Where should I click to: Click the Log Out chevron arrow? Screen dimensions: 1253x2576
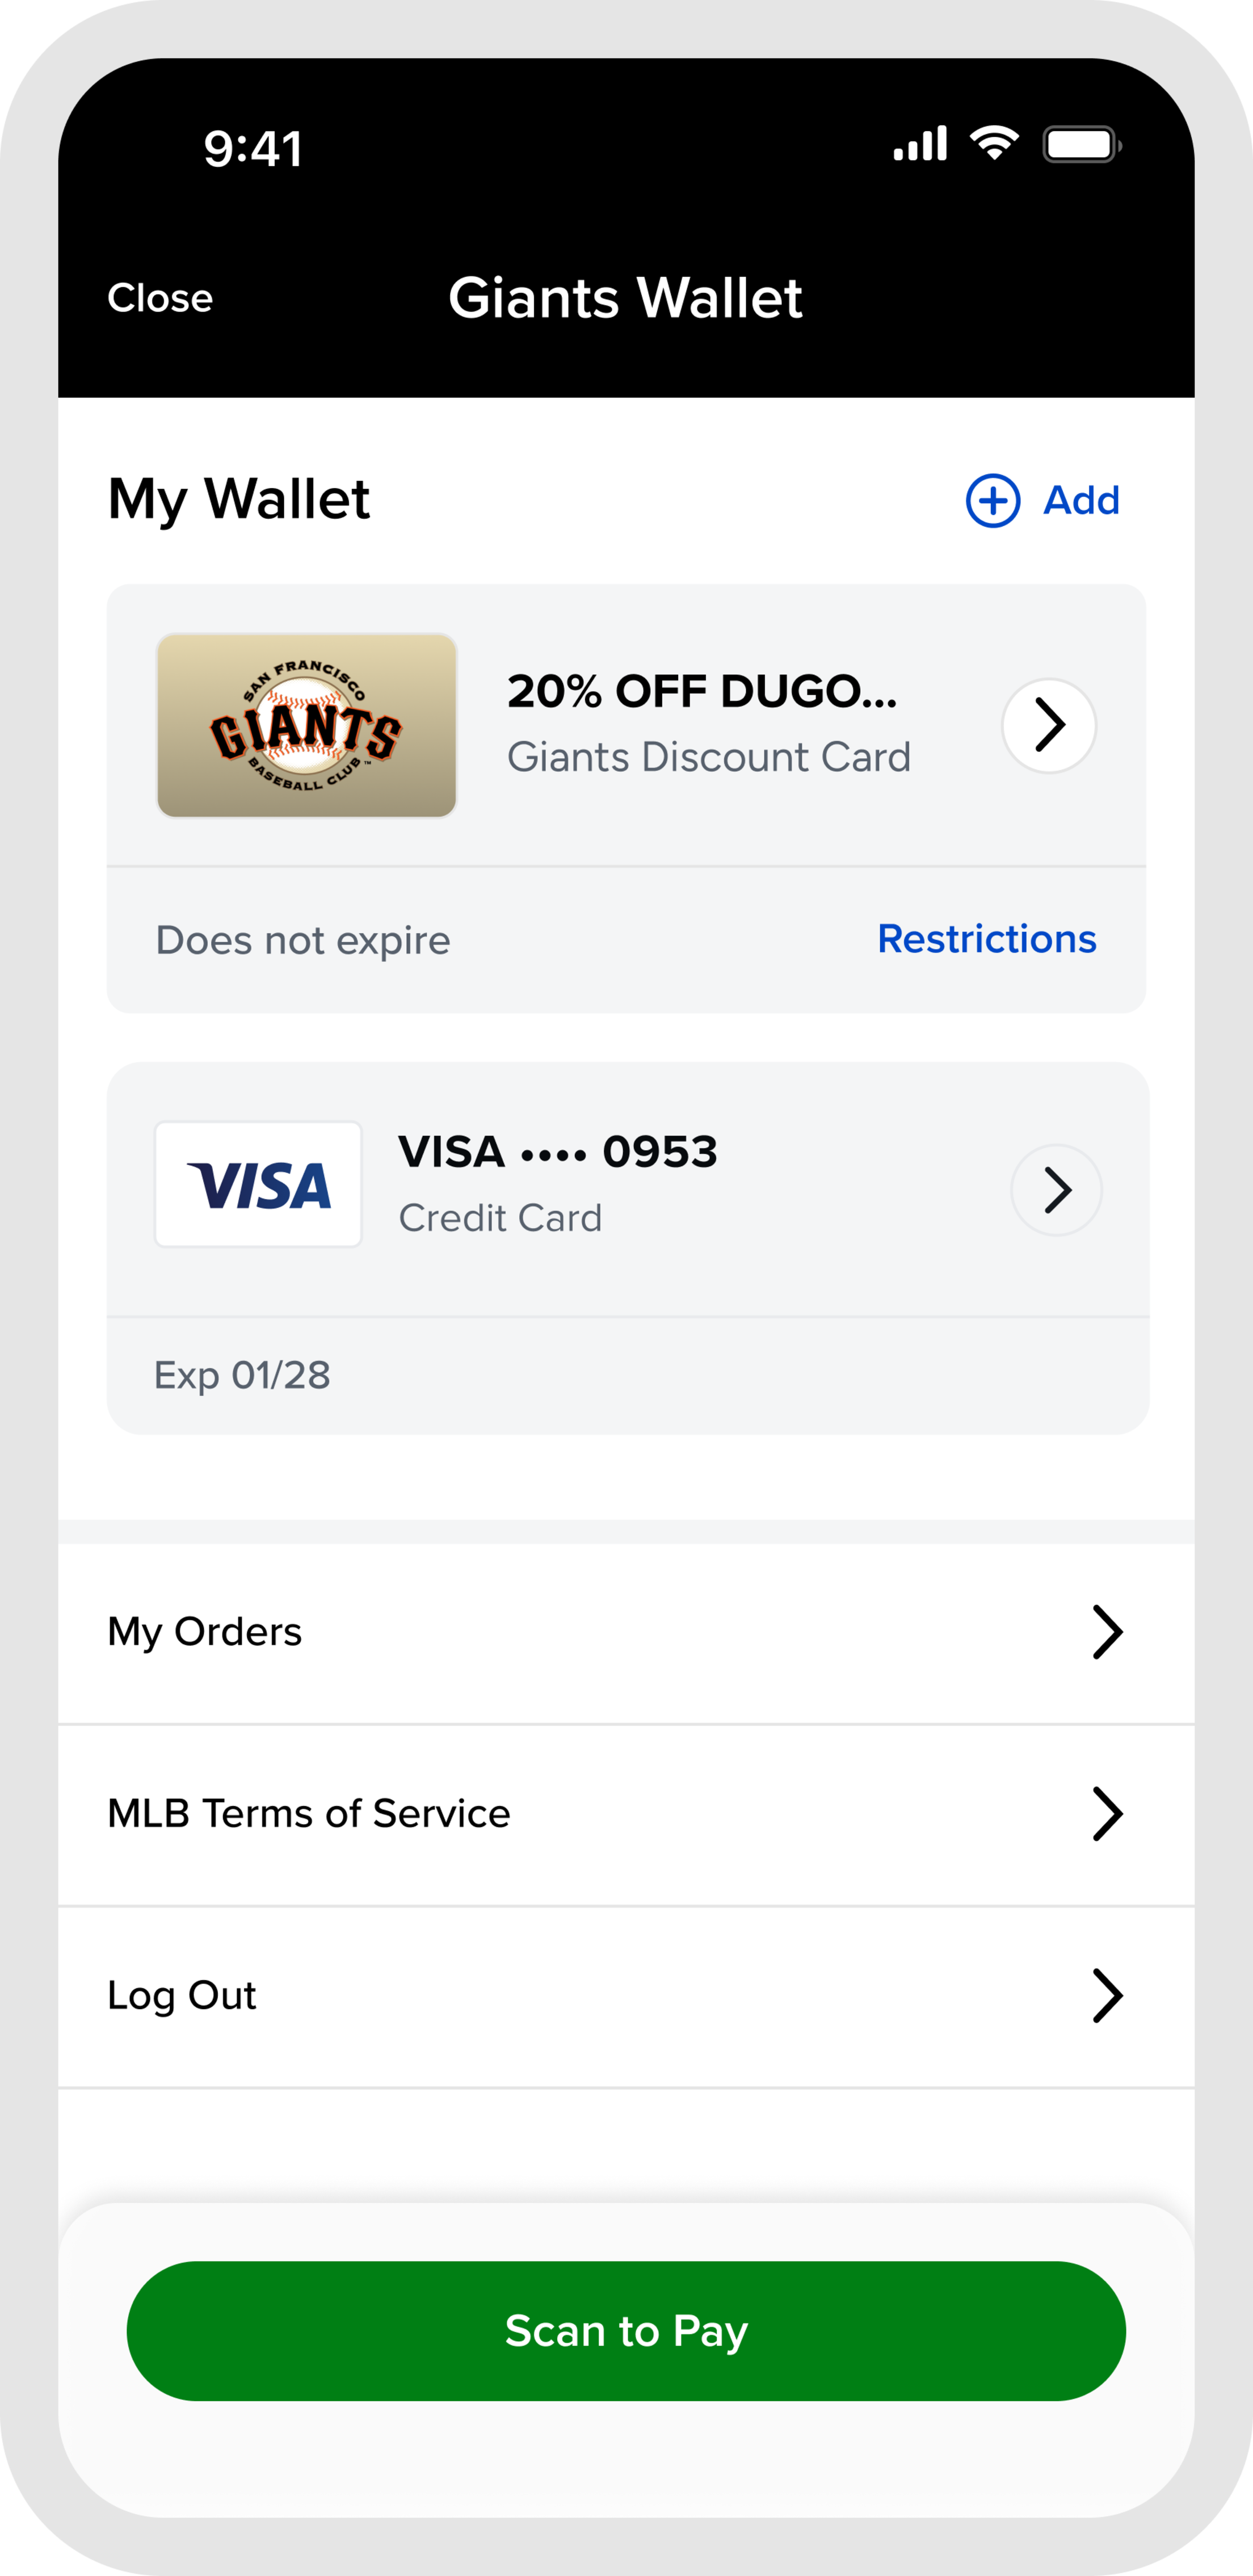[1107, 1996]
